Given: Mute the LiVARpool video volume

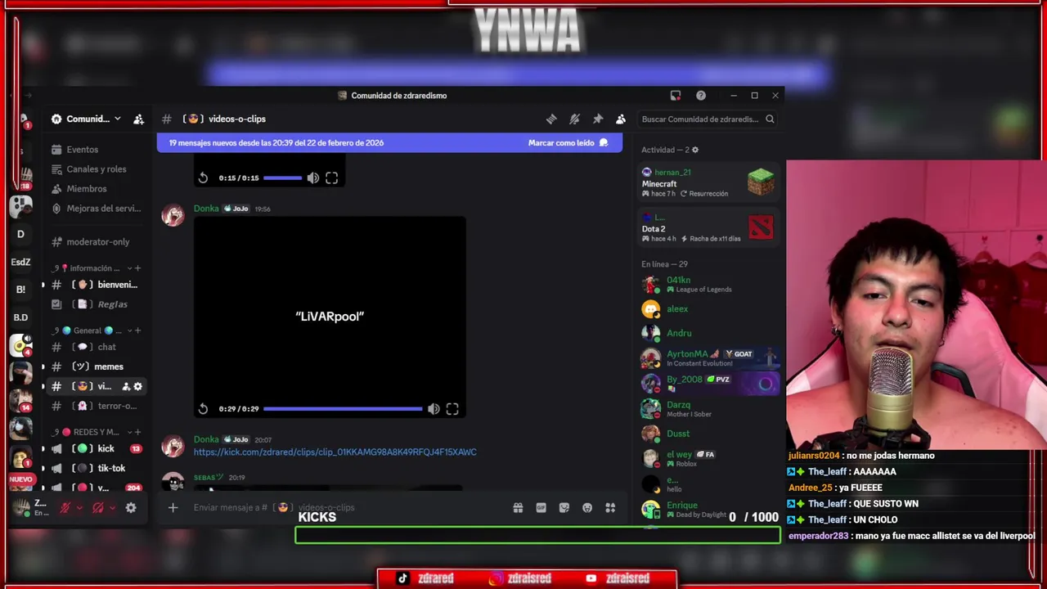Looking at the screenshot, I should [x=434, y=409].
